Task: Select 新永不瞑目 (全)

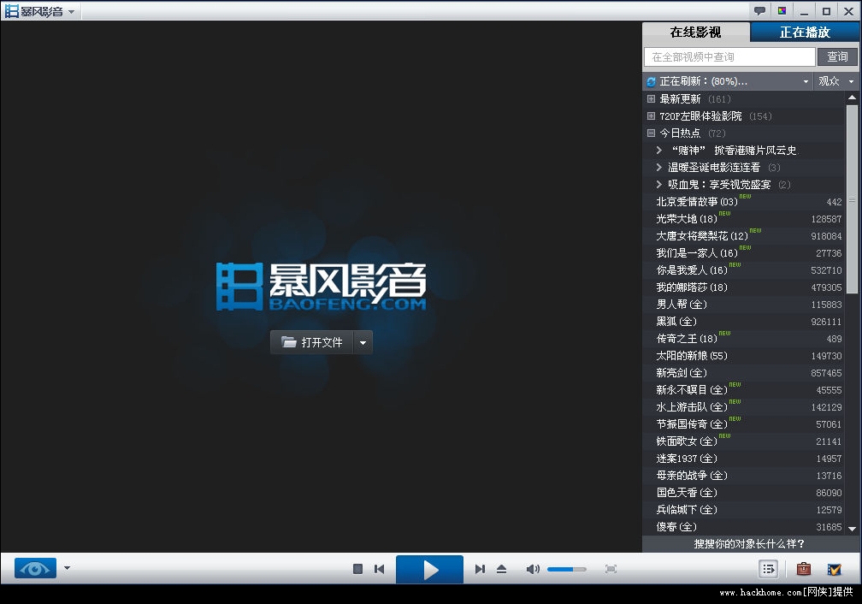Action: tap(743, 390)
